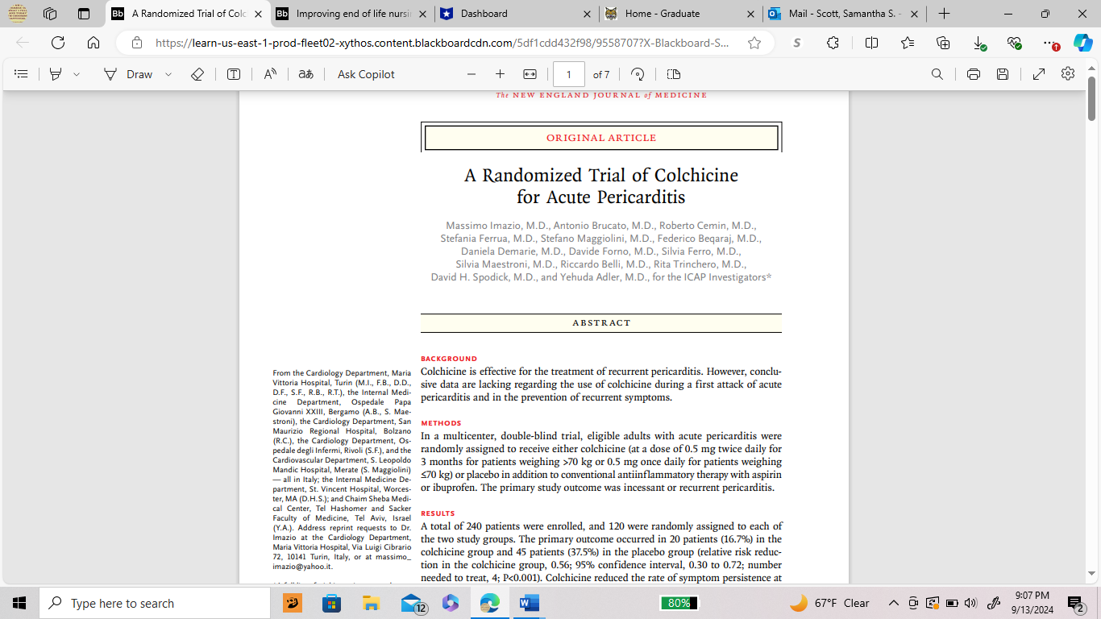Open the Copilot sidebar
This screenshot has height=619, width=1101.
[x=1083, y=43]
